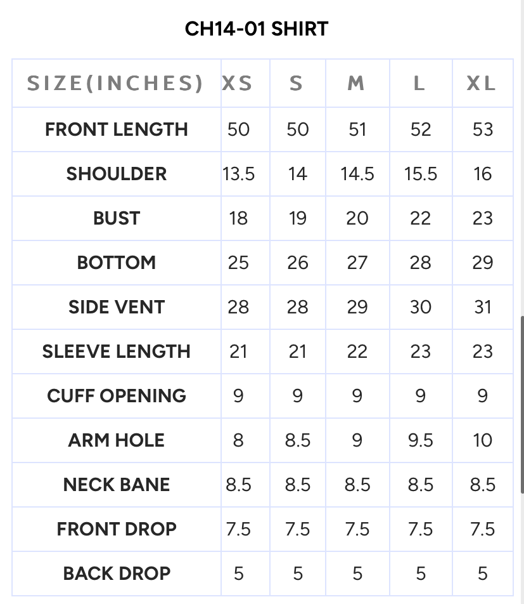Select the BACK DROP row label
The height and width of the screenshot is (604, 524).
tap(117, 574)
